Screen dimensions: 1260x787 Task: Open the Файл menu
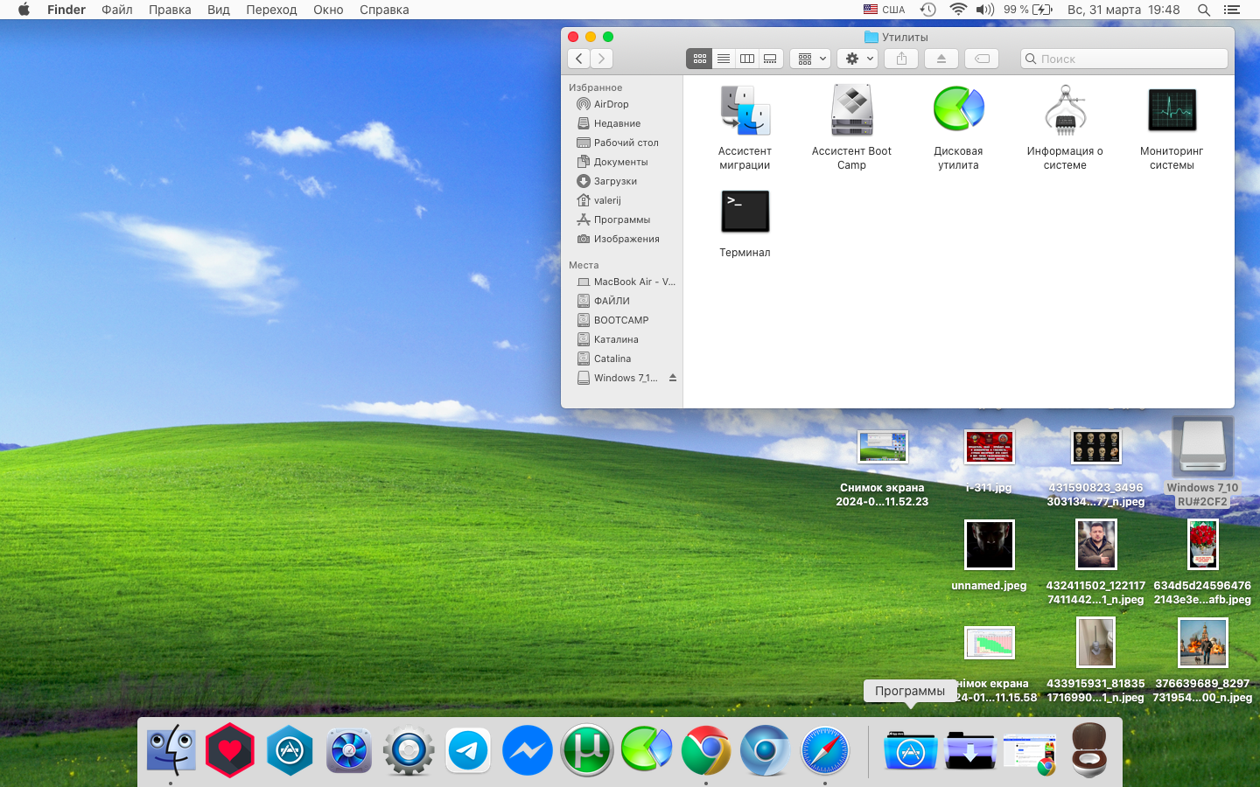coord(117,10)
